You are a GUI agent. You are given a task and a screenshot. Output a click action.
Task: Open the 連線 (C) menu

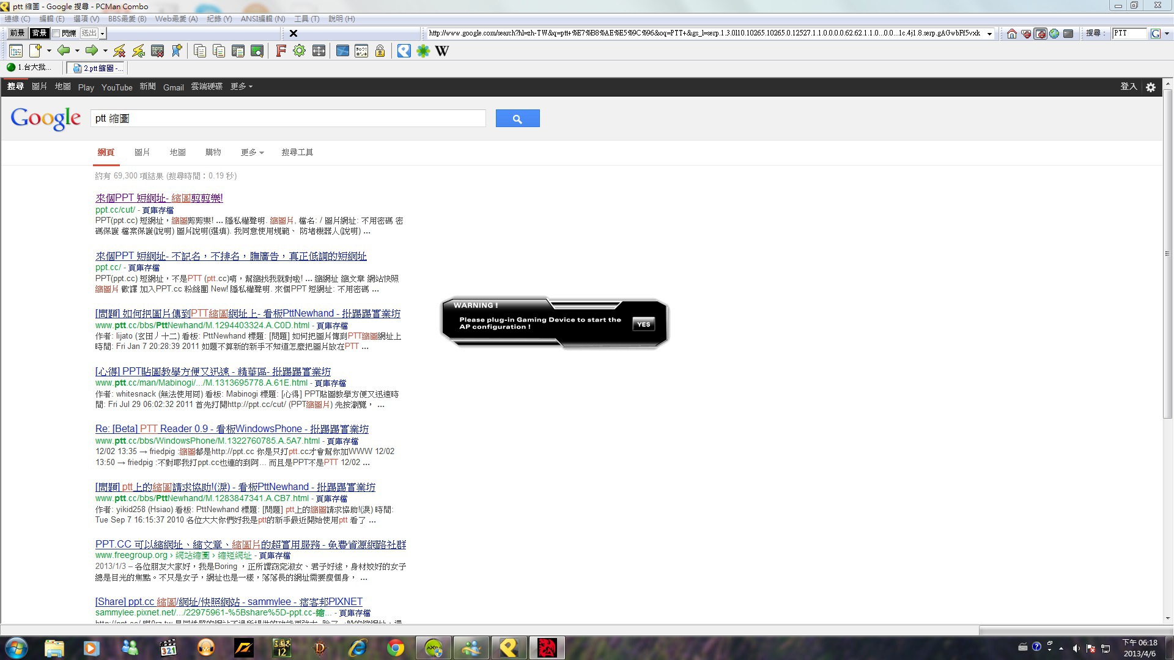(17, 19)
